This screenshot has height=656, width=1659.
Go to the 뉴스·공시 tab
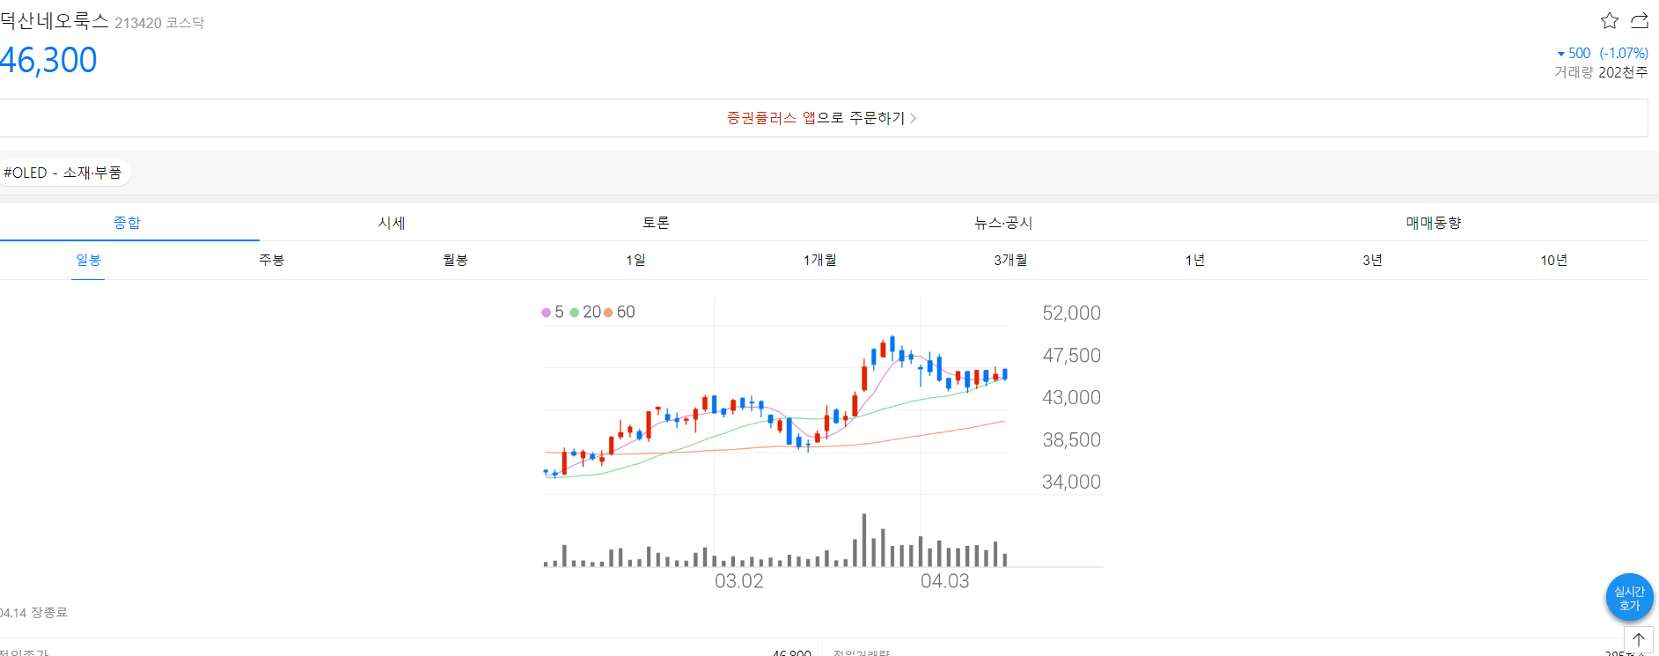click(x=1003, y=223)
